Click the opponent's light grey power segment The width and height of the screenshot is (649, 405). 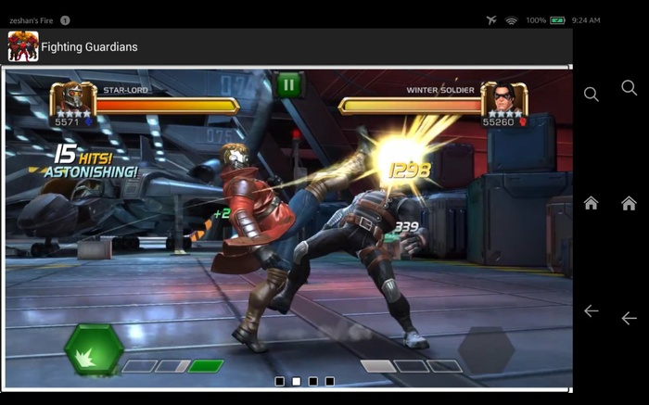pyautogui.click(x=378, y=366)
